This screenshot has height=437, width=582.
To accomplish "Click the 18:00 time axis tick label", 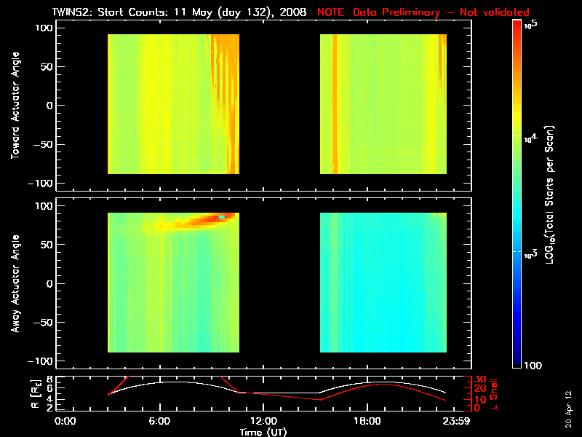I will (x=366, y=421).
